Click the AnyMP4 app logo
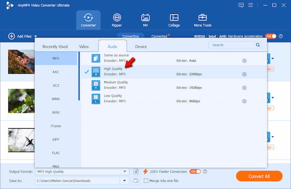The image size is (291, 189). pos(10,5)
